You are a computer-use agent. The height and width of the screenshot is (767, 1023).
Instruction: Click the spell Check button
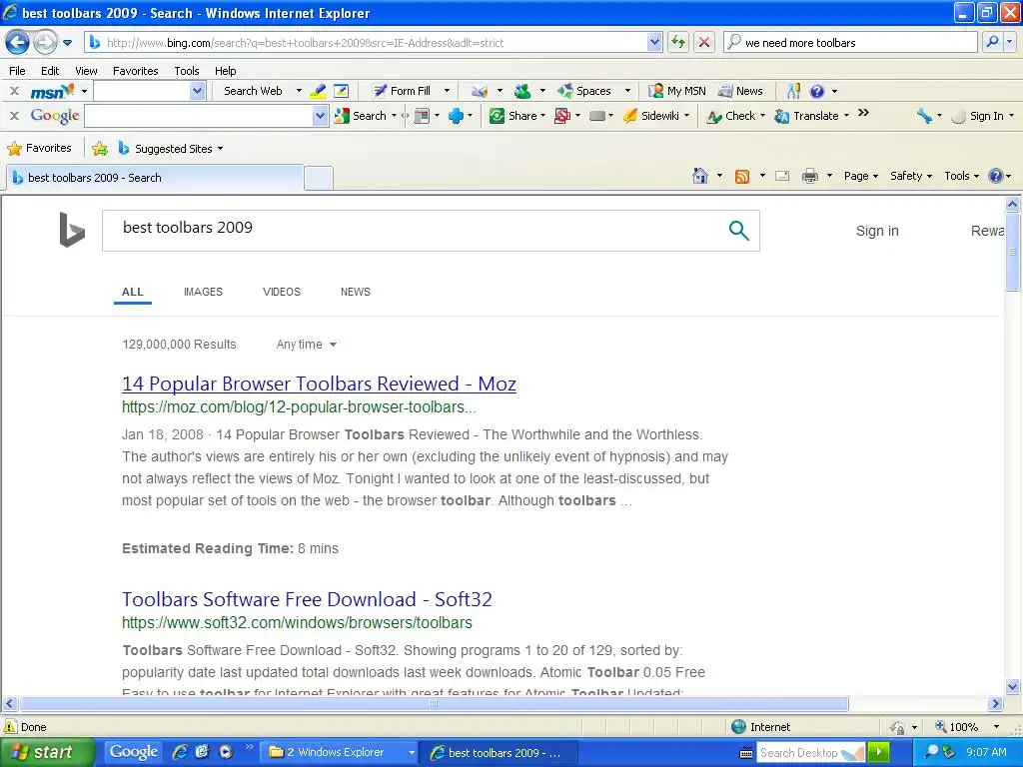pos(731,116)
